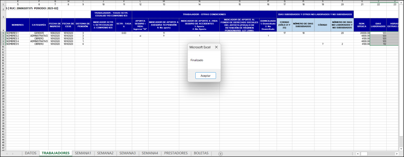Select the NOMBRES header cell
404x157 pixels.
(x=17, y=25)
